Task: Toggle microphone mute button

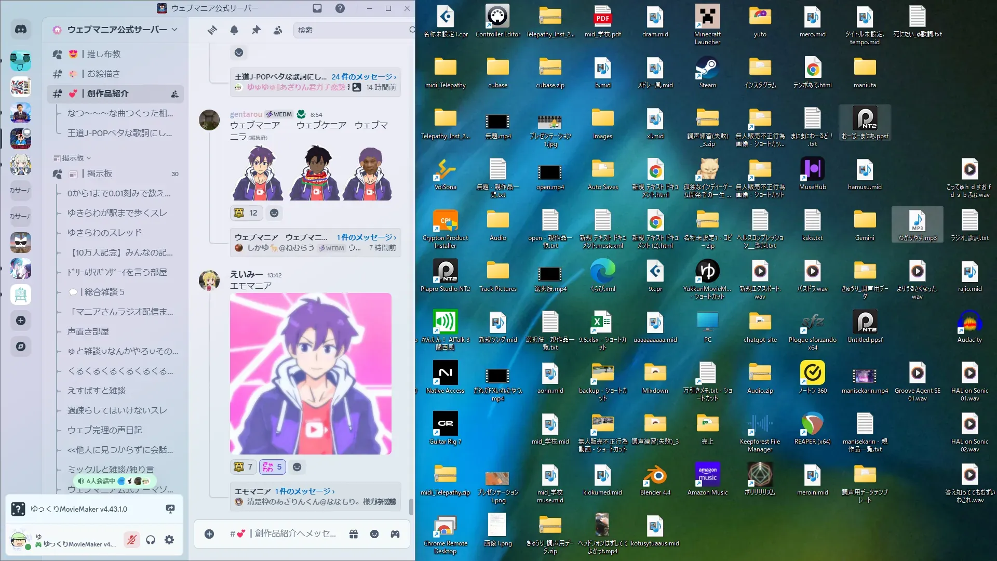Action: pyautogui.click(x=131, y=540)
